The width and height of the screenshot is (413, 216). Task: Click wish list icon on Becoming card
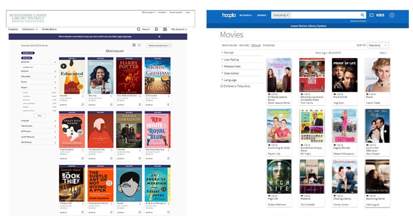111,104
